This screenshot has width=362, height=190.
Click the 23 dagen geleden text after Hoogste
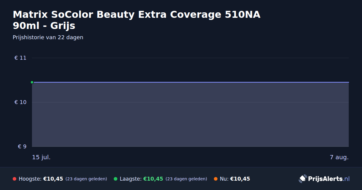point(86,179)
